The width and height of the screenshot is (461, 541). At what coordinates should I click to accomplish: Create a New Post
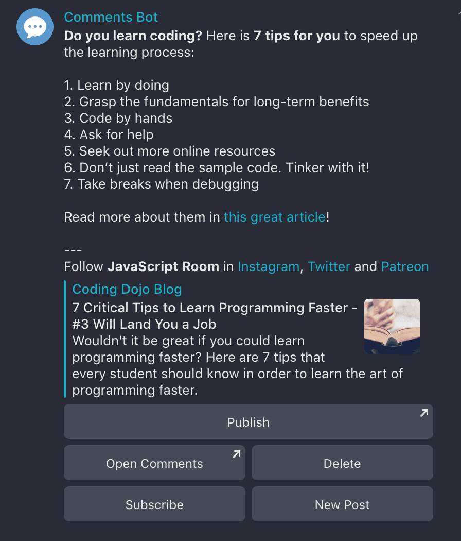(342, 504)
